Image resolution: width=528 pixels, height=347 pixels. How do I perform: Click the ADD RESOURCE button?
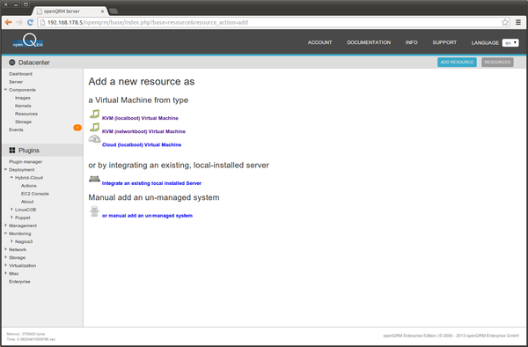coord(457,62)
